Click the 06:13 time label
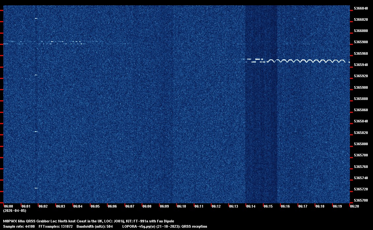The image size is (373, 230). point(233,206)
